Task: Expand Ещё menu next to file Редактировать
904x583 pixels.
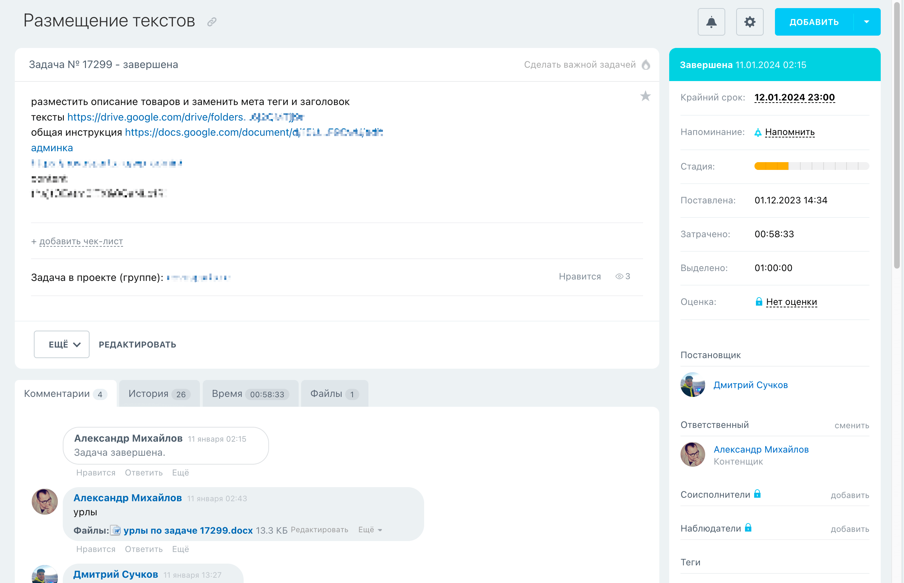Action: point(370,530)
